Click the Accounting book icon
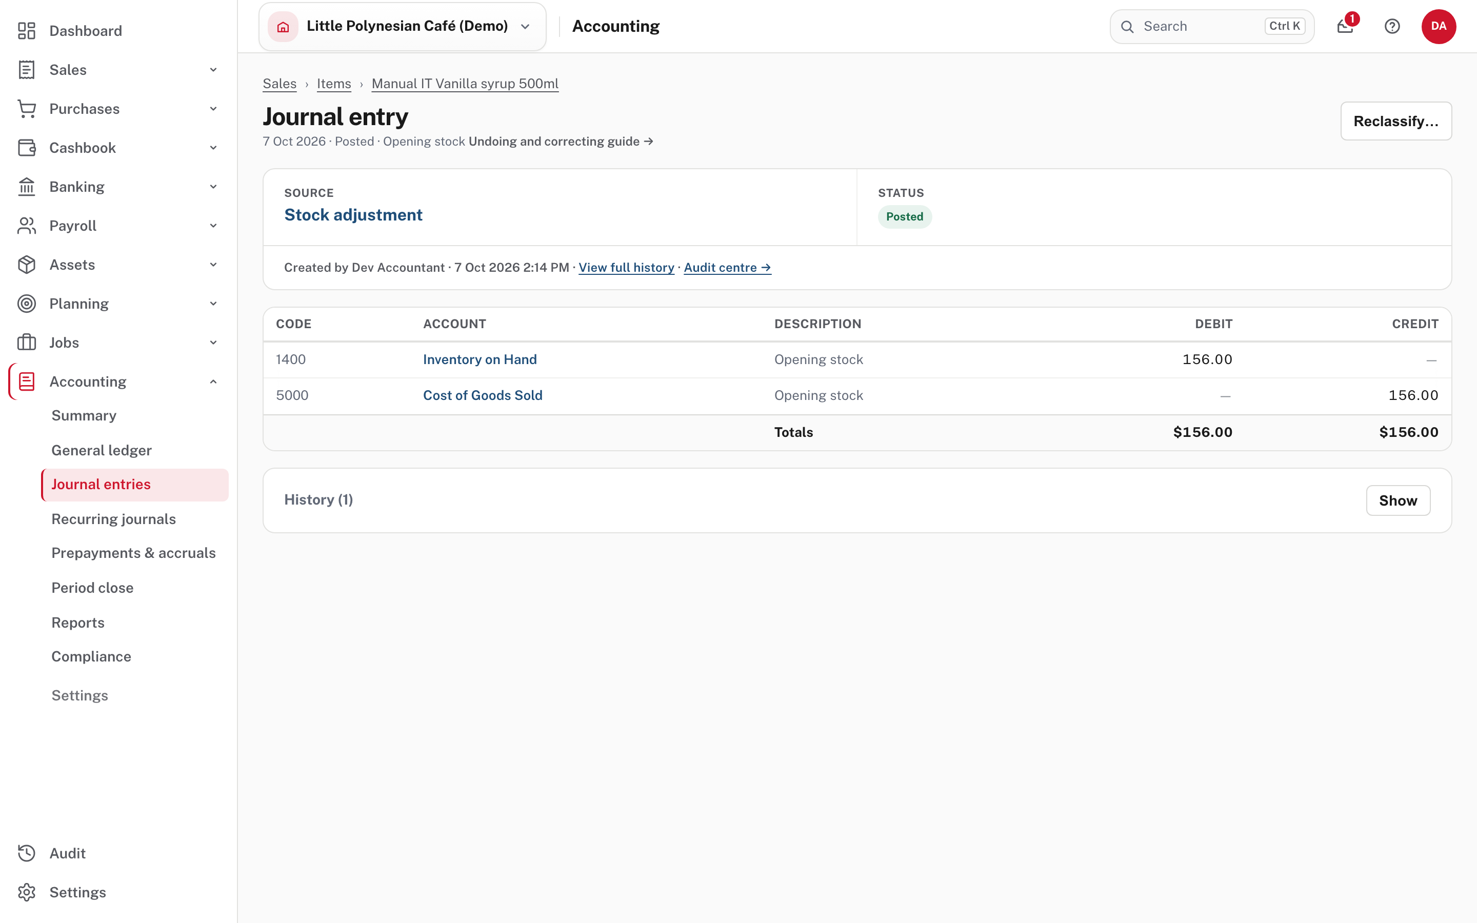Screen dimensions: 1477x923 (26, 382)
